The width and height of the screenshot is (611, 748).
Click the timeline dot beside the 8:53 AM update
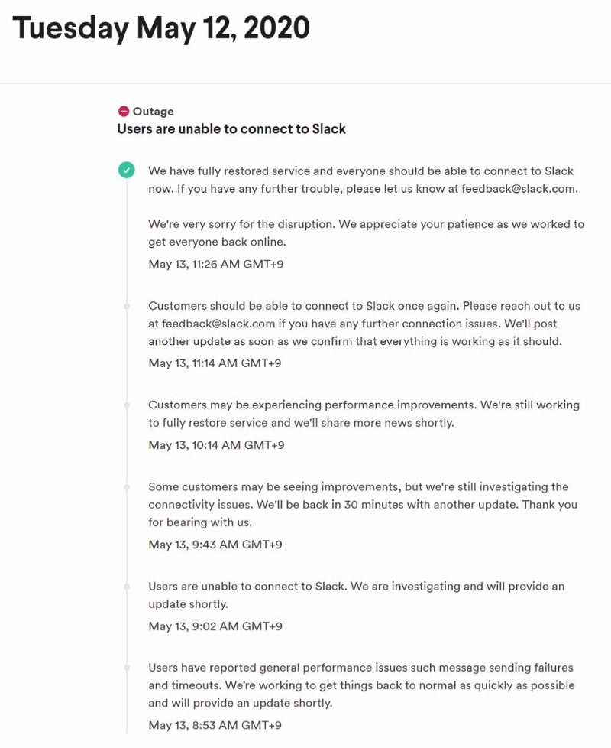click(127, 668)
